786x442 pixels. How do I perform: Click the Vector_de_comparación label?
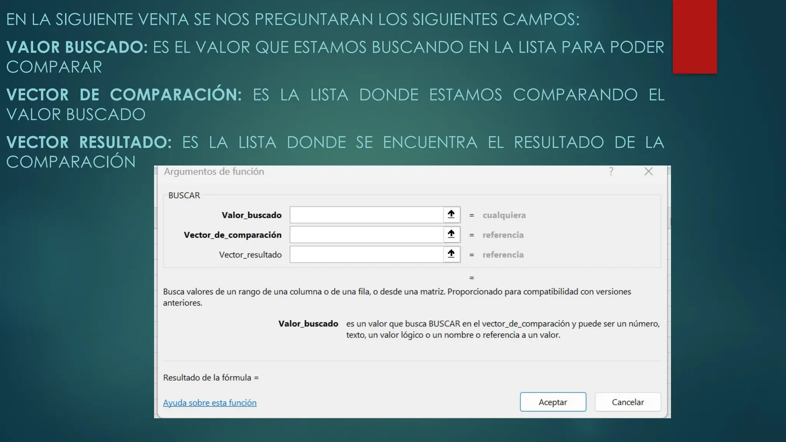[x=233, y=235]
